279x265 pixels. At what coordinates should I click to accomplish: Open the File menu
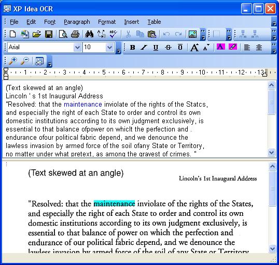pos(14,22)
